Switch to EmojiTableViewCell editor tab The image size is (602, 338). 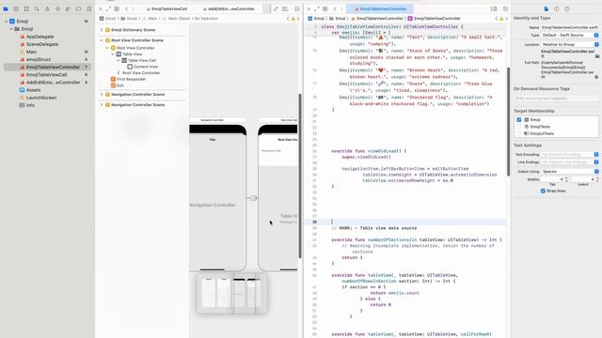pyautogui.click(x=166, y=8)
